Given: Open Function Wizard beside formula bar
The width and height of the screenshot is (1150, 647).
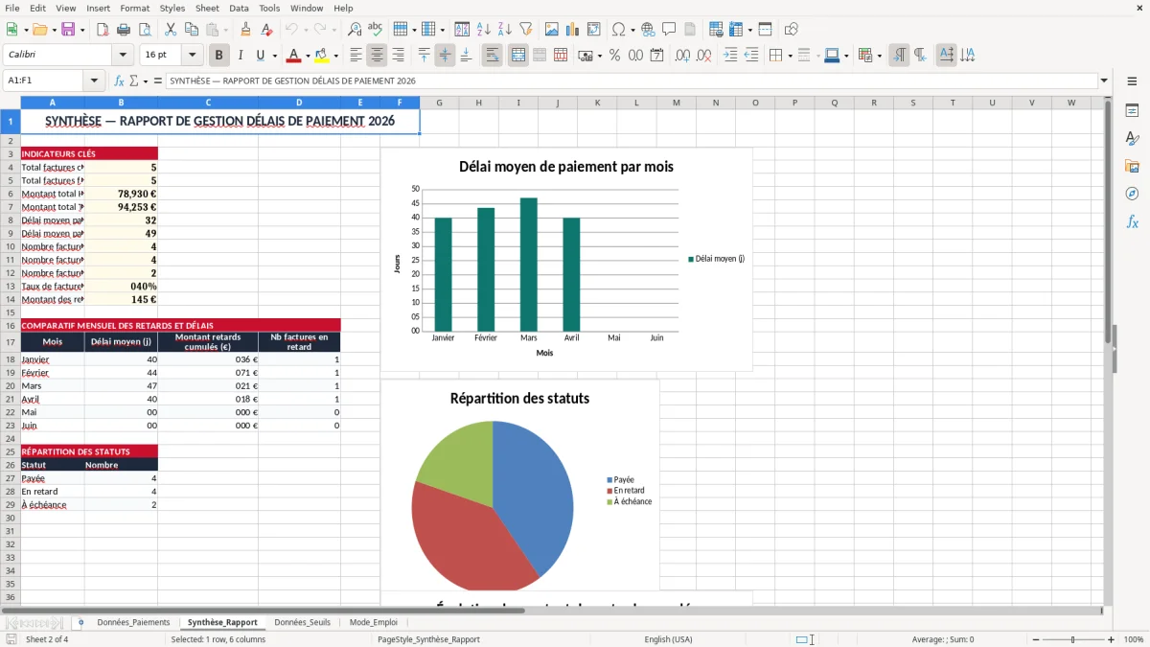Looking at the screenshot, I should coord(120,81).
